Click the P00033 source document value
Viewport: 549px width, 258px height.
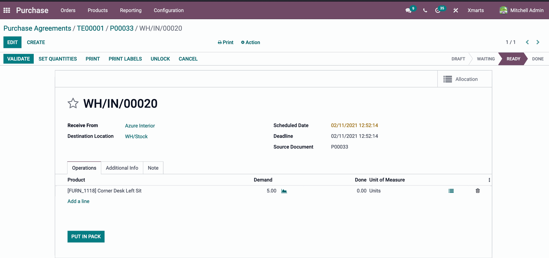coord(340,147)
